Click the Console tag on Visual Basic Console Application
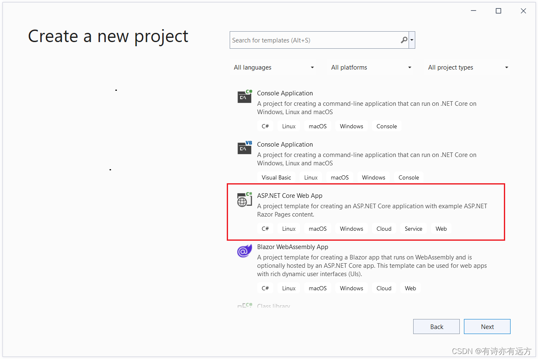The height and width of the screenshot is (359, 538). tap(409, 177)
